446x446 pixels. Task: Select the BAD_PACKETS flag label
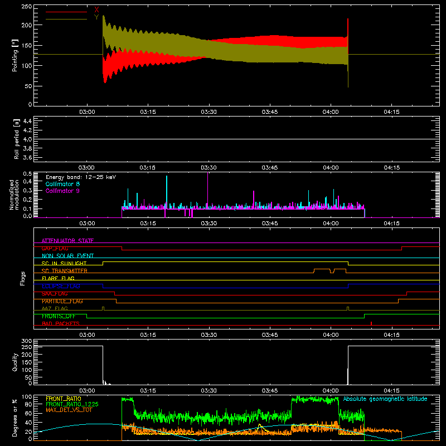click(x=61, y=323)
